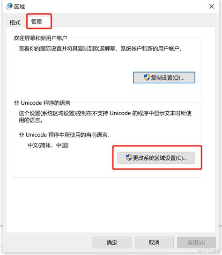Close the 区域 dialog window
222x255 pixels.
[x=212, y=7]
